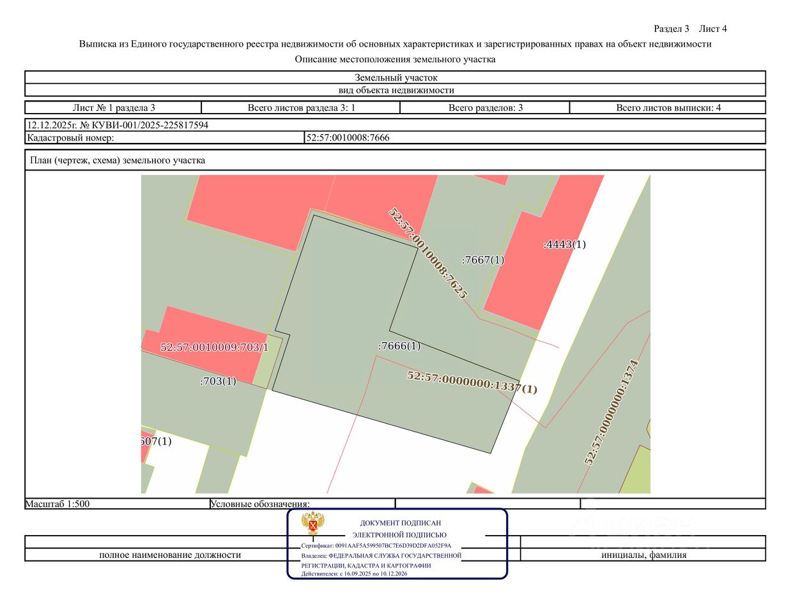This screenshot has width=791, height=611.
Task: Click the 'Владелец: ФЕДЕРАЛЬНАЯ СЛУЖБА ГОСУДАРСТВЕННОЙ' line
Action: (x=381, y=555)
